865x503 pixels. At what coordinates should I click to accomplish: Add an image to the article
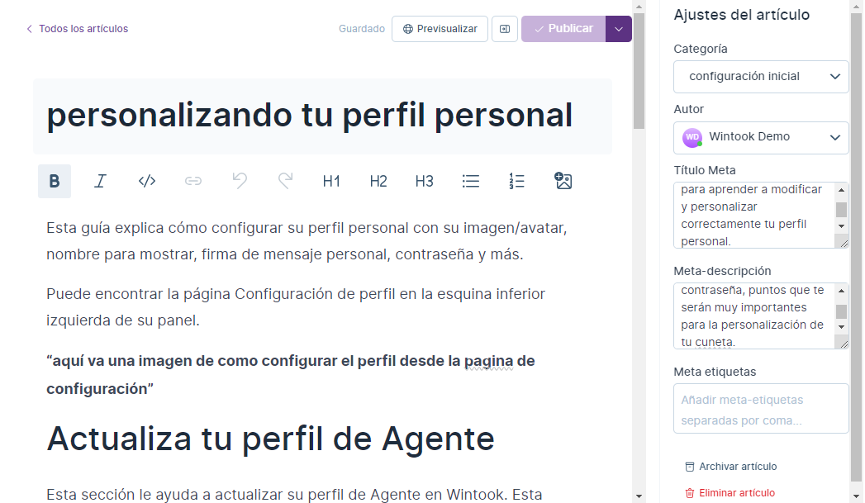tap(563, 181)
